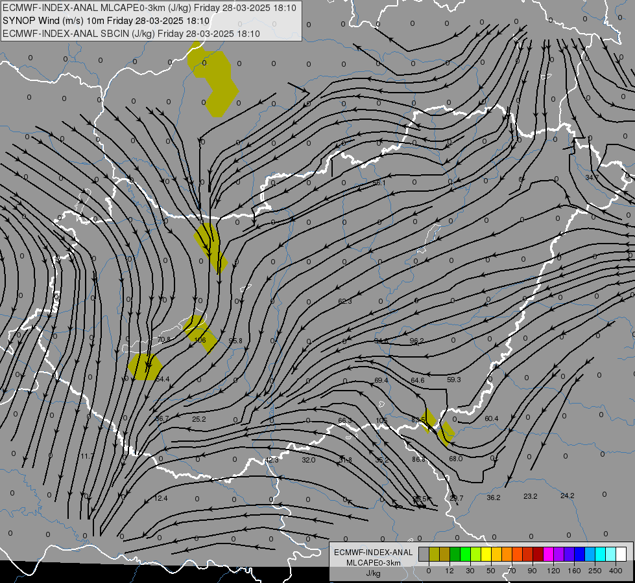The height and width of the screenshot is (583, 635).
Task: Click the map value 32.0
Action: coord(308,460)
